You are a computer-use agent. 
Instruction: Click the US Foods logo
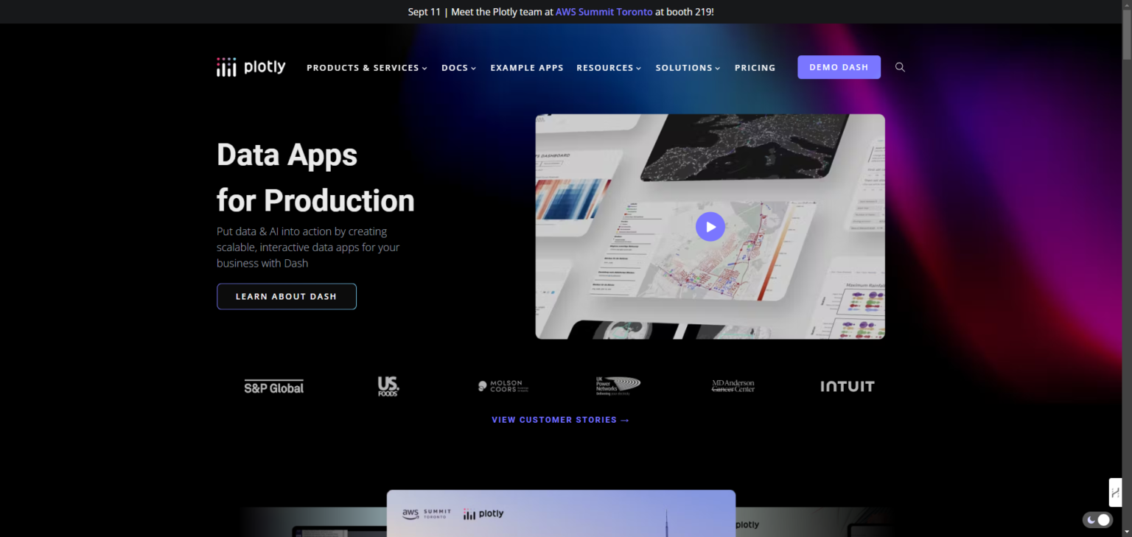pos(388,387)
